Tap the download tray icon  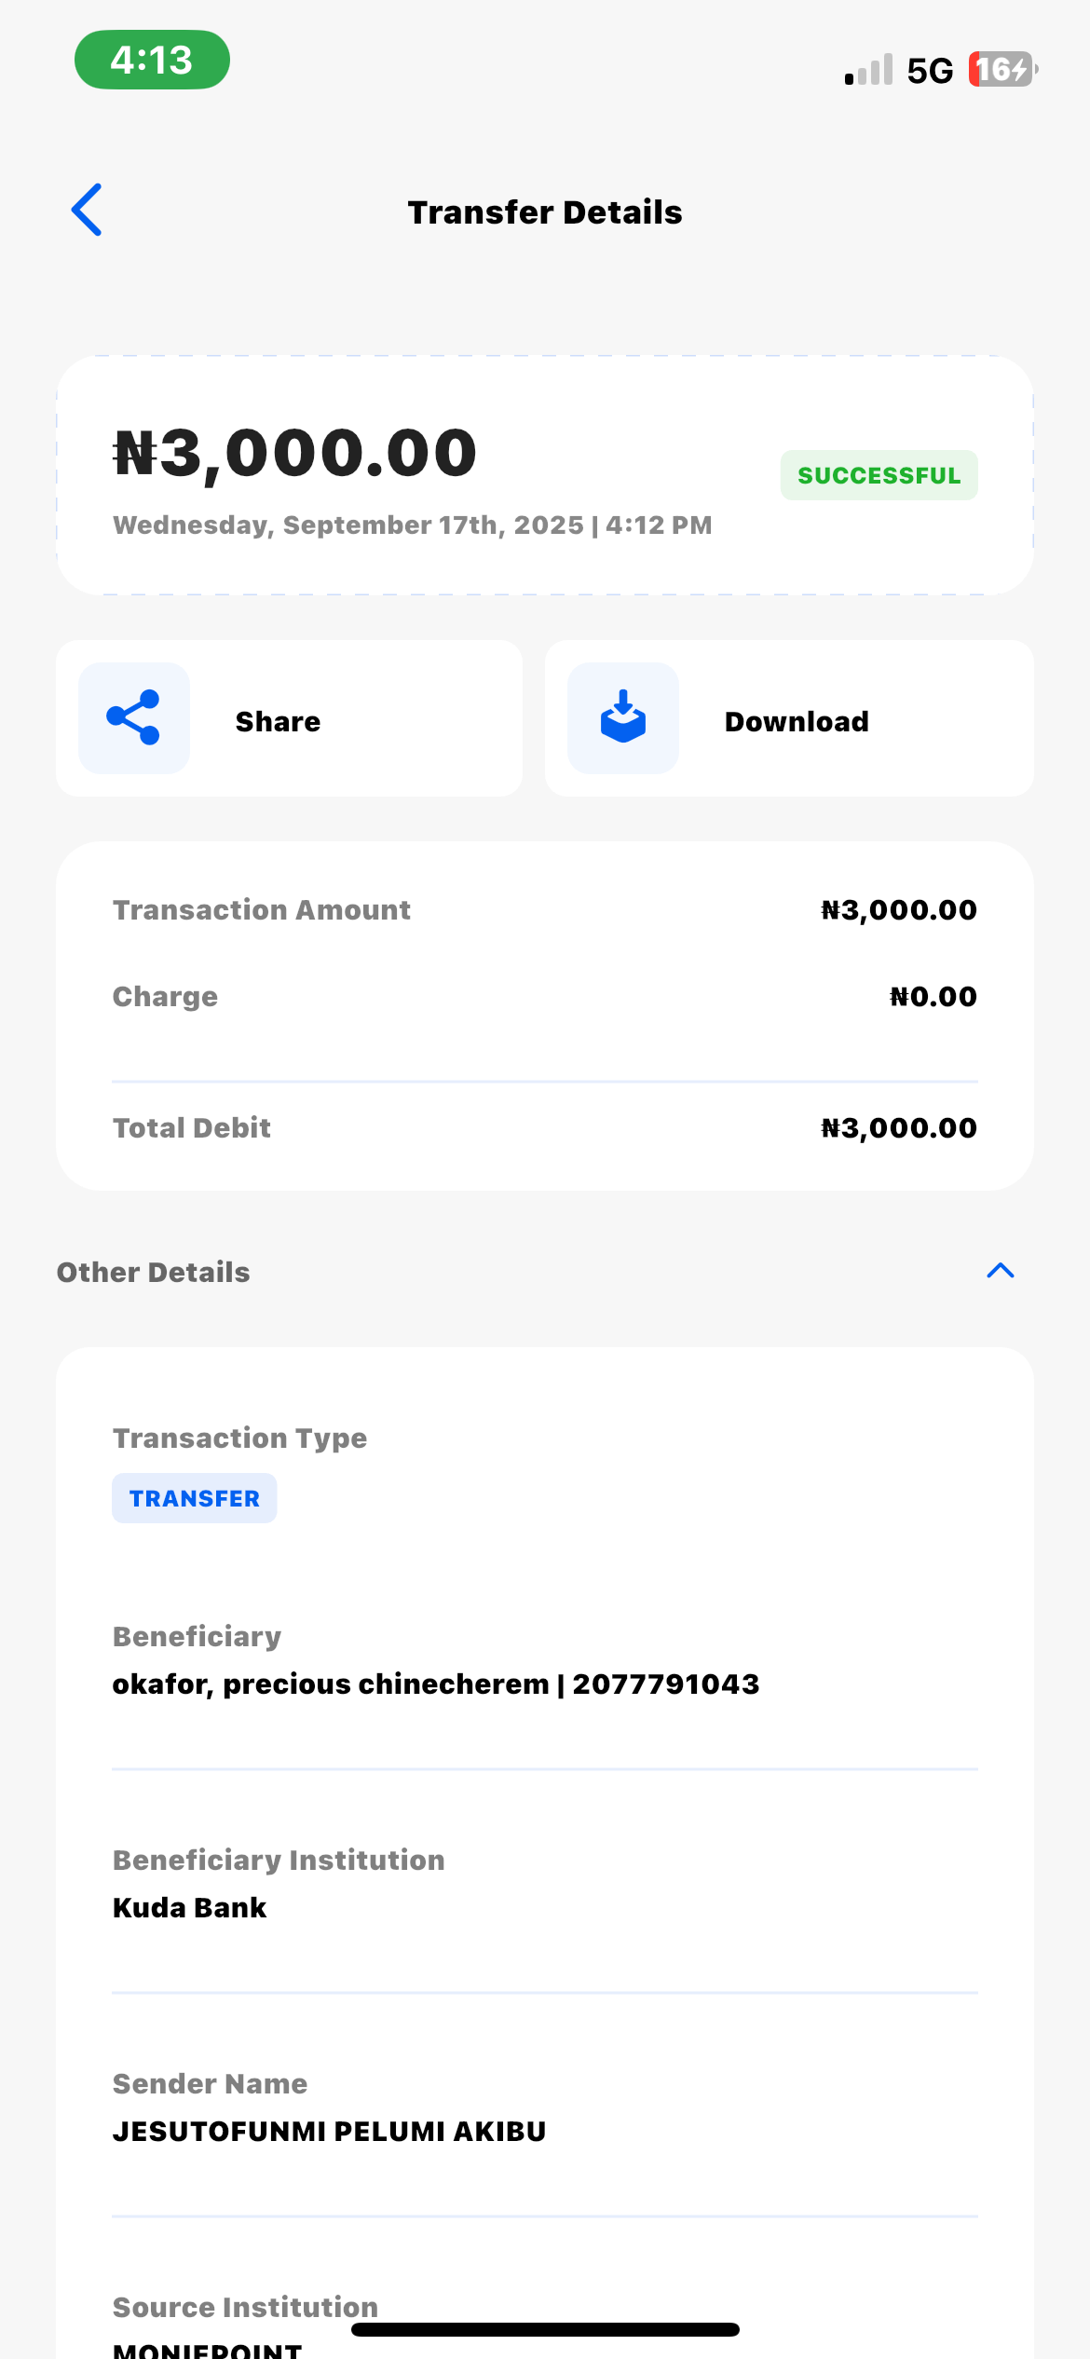click(622, 717)
